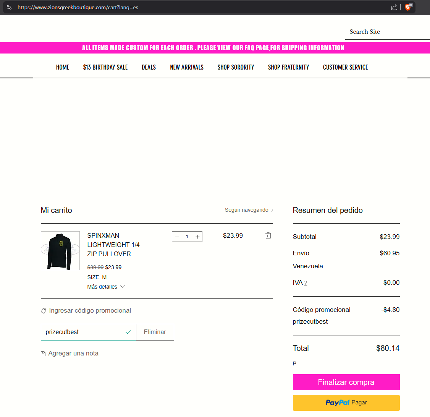Go to the HOME menu item
The image size is (430, 417).
click(63, 67)
